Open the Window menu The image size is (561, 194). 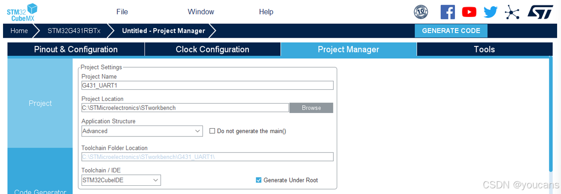[201, 12]
